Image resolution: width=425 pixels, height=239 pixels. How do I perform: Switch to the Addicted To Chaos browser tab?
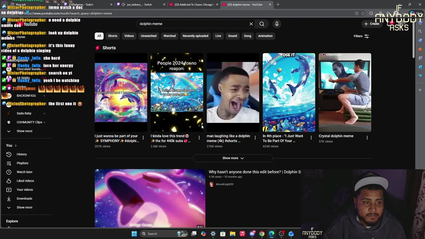pyautogui.click(x=194, y=5)
